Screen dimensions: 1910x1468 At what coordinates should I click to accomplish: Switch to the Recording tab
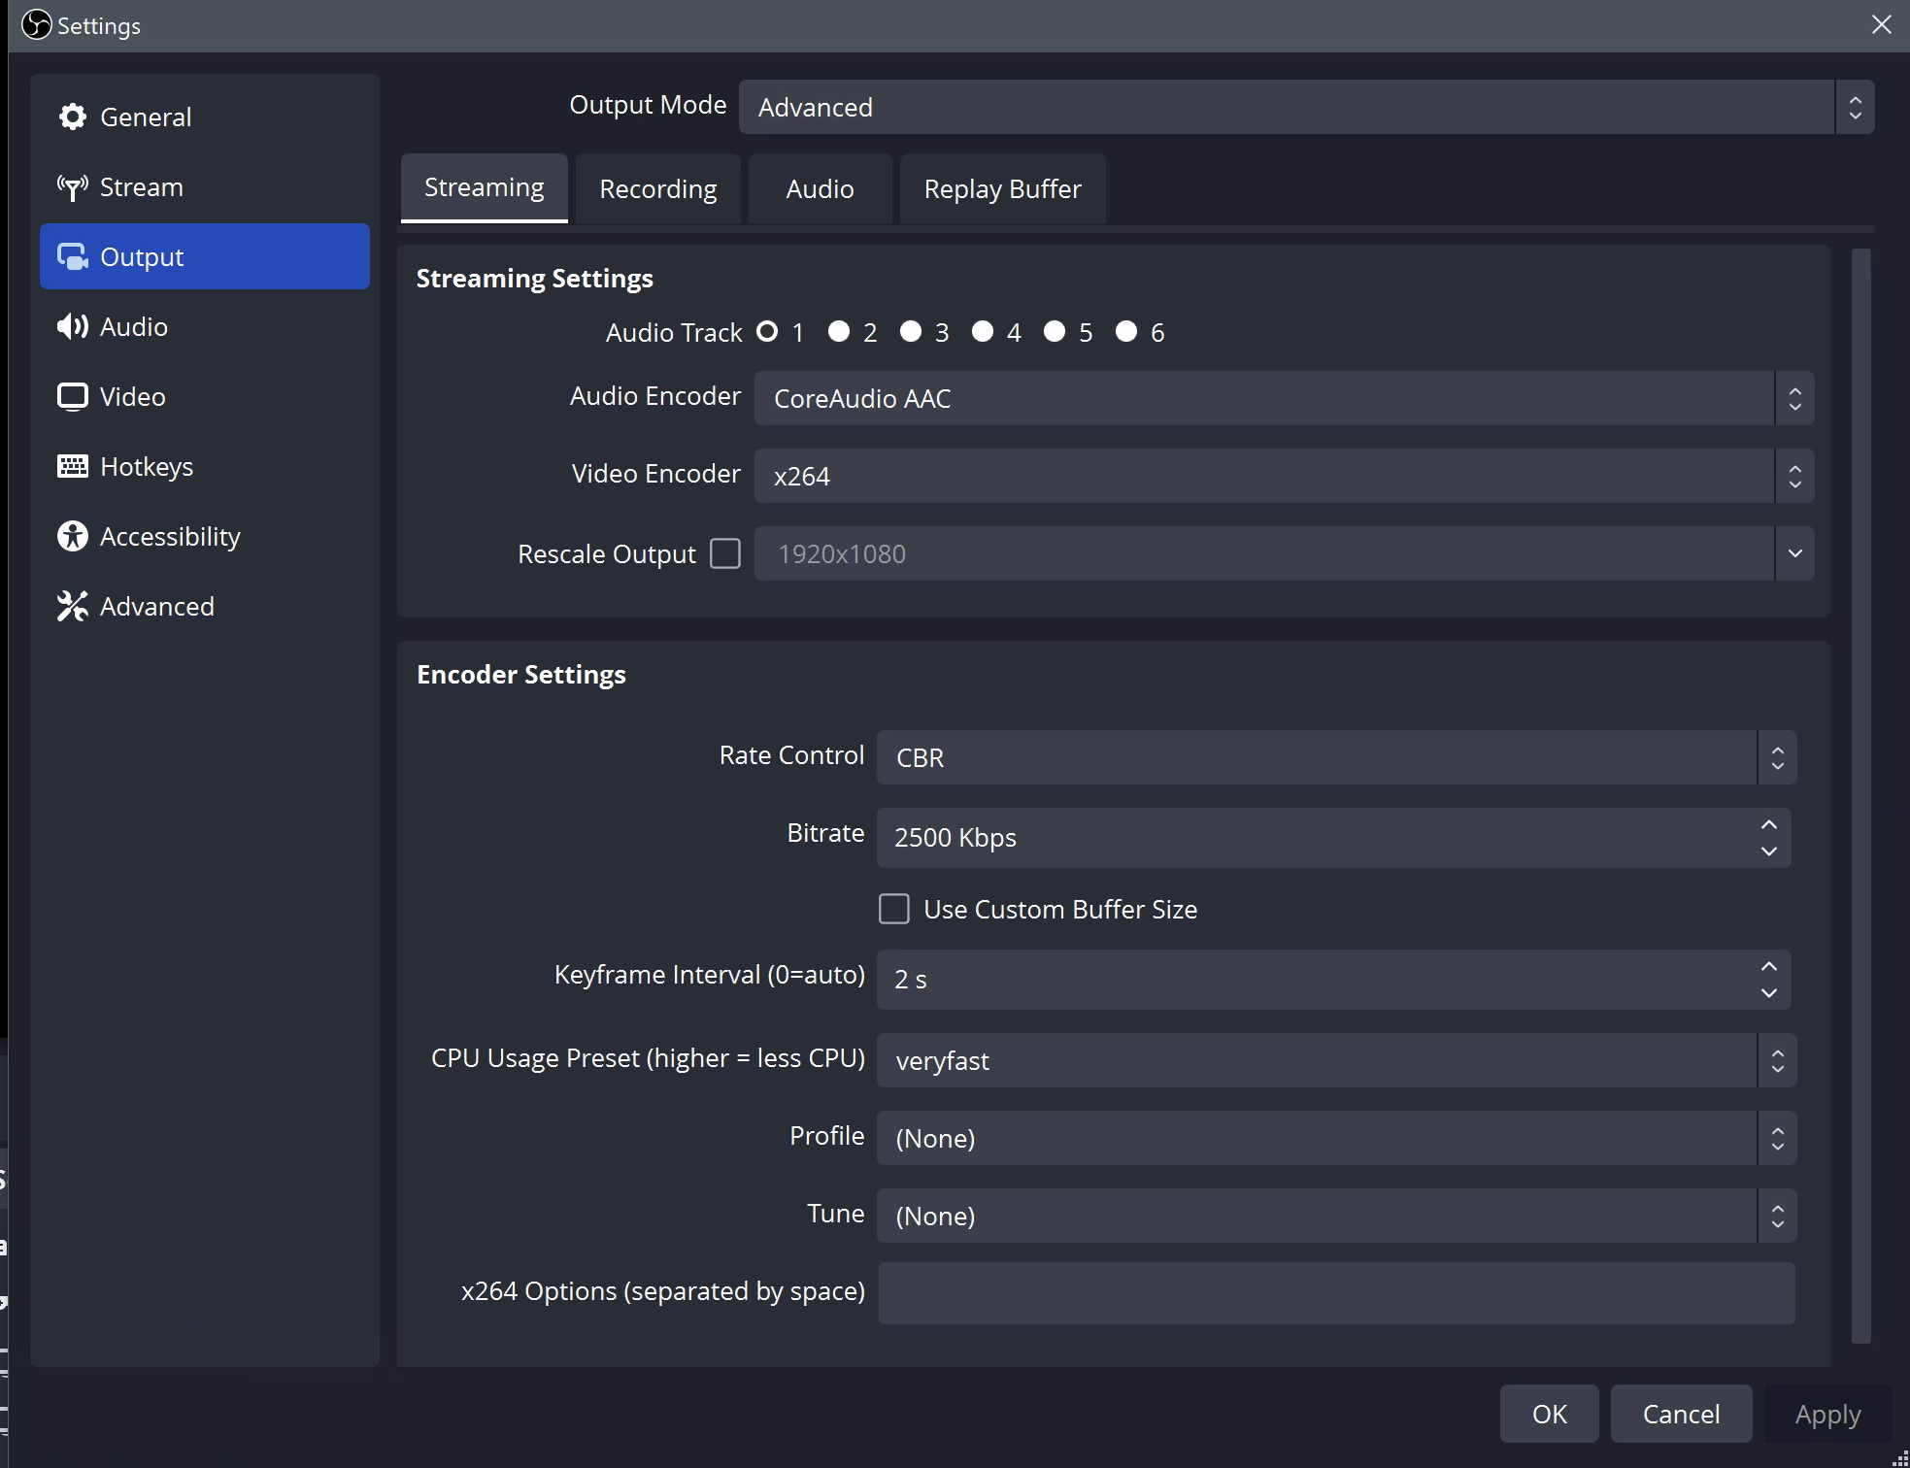coord(657,188)
